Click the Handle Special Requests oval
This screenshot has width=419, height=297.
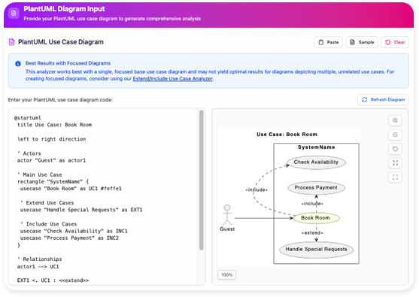coord(316,250)
